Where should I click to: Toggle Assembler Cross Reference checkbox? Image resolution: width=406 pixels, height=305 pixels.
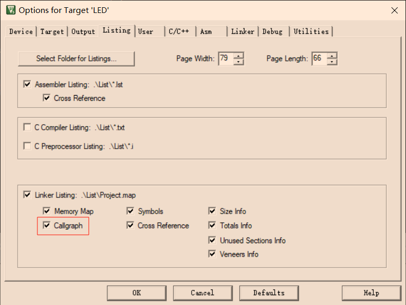pos(47,98)
